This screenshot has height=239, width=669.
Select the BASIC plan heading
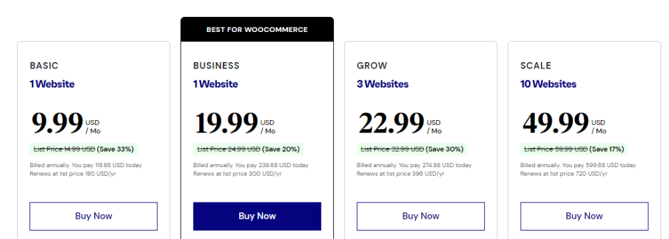(x=44, y=66)
